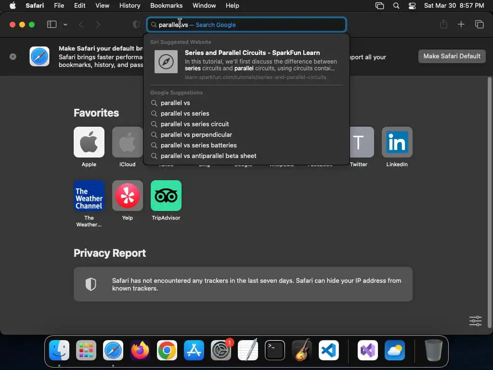493x370 pixels.
Task: Open System Settings from the Dock
Action: click(x=221, y=350)
